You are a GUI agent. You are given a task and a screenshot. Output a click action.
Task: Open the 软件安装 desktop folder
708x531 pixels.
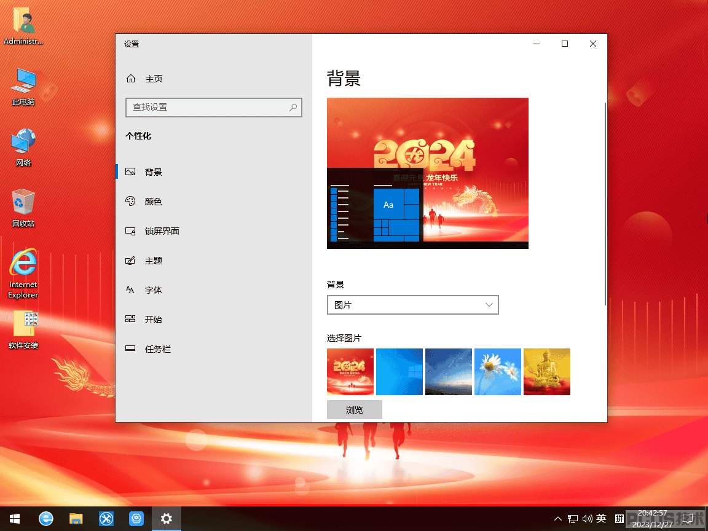tap(23, 330)
